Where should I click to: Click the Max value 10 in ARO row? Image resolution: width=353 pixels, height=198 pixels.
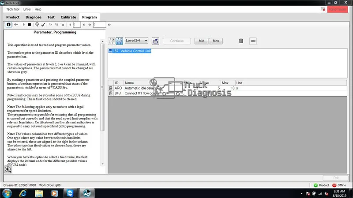point(233,88)
